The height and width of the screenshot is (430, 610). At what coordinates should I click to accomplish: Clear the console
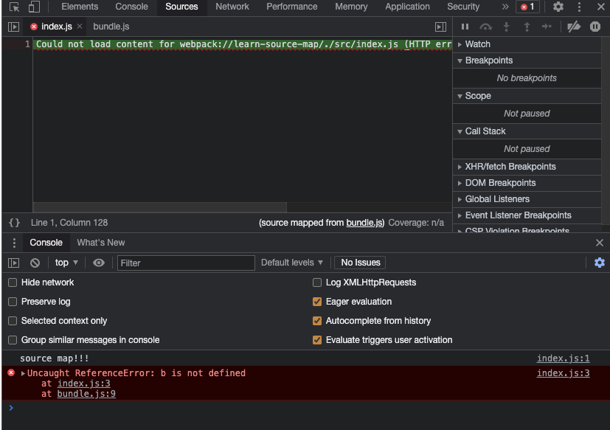(35, 263)
